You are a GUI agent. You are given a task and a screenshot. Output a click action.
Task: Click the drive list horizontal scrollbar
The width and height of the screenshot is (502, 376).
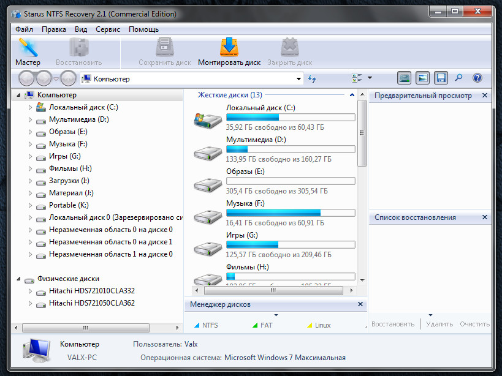[273, 290]
